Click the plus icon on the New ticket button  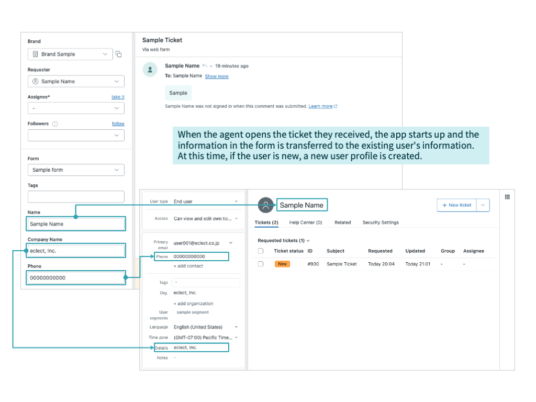tap(443, 205)
